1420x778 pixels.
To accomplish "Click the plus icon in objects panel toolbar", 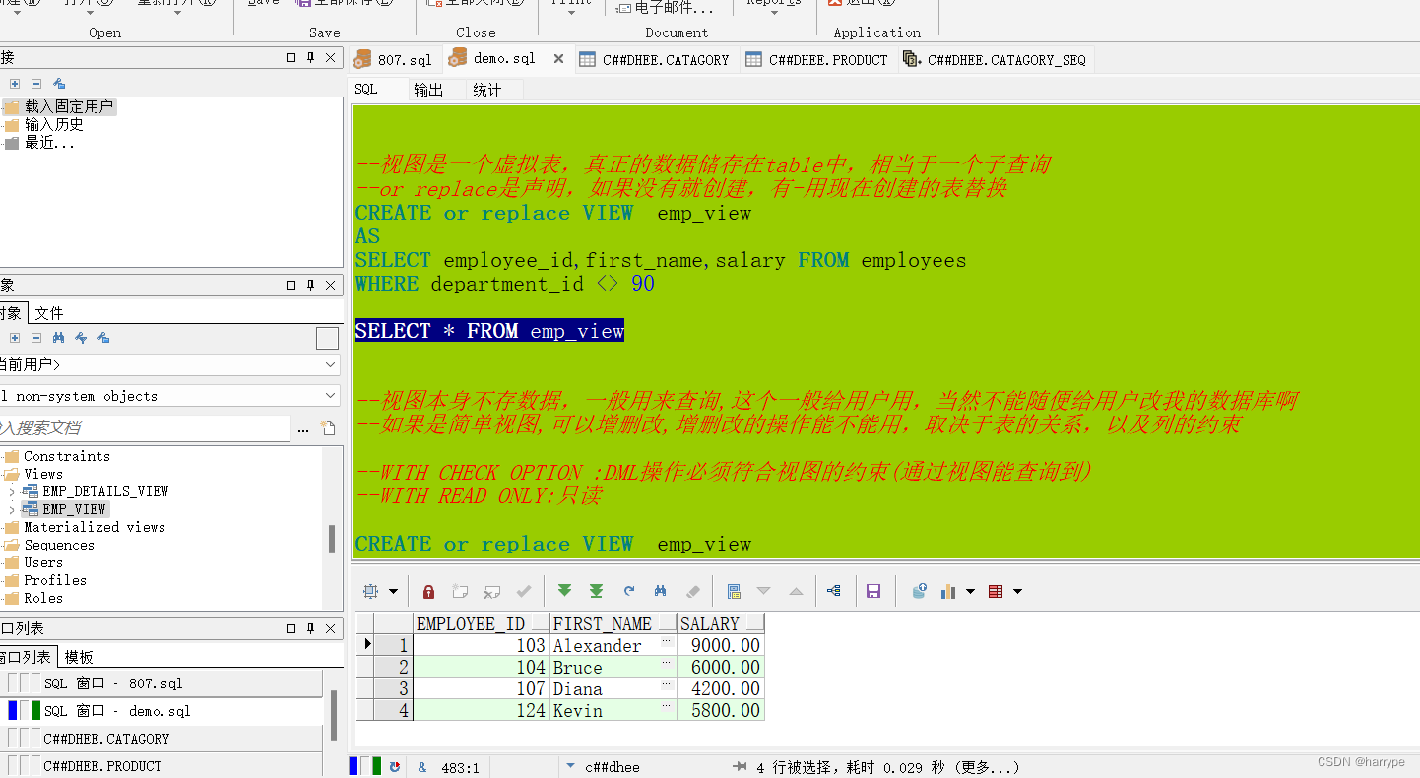I will pos(14,337).
